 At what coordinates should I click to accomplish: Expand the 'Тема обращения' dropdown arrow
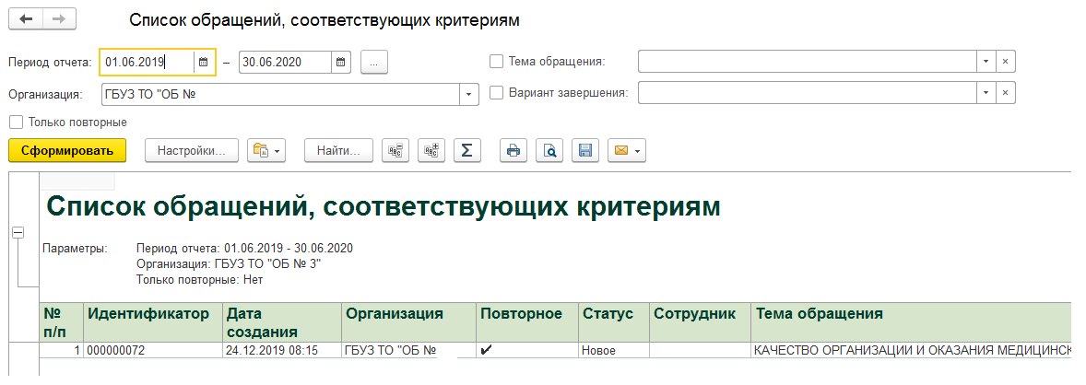coord(986,62)
